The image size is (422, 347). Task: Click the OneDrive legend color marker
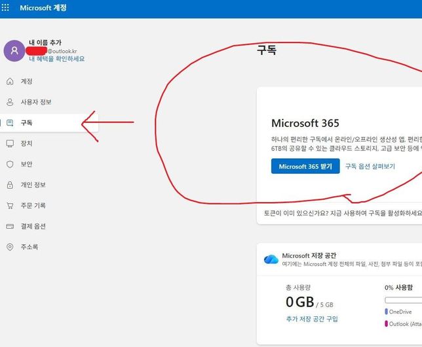(386, 312)
